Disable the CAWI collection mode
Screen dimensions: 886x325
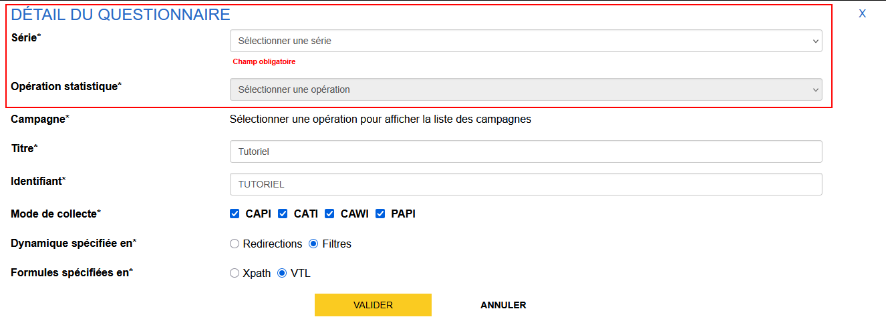point(329,214)
